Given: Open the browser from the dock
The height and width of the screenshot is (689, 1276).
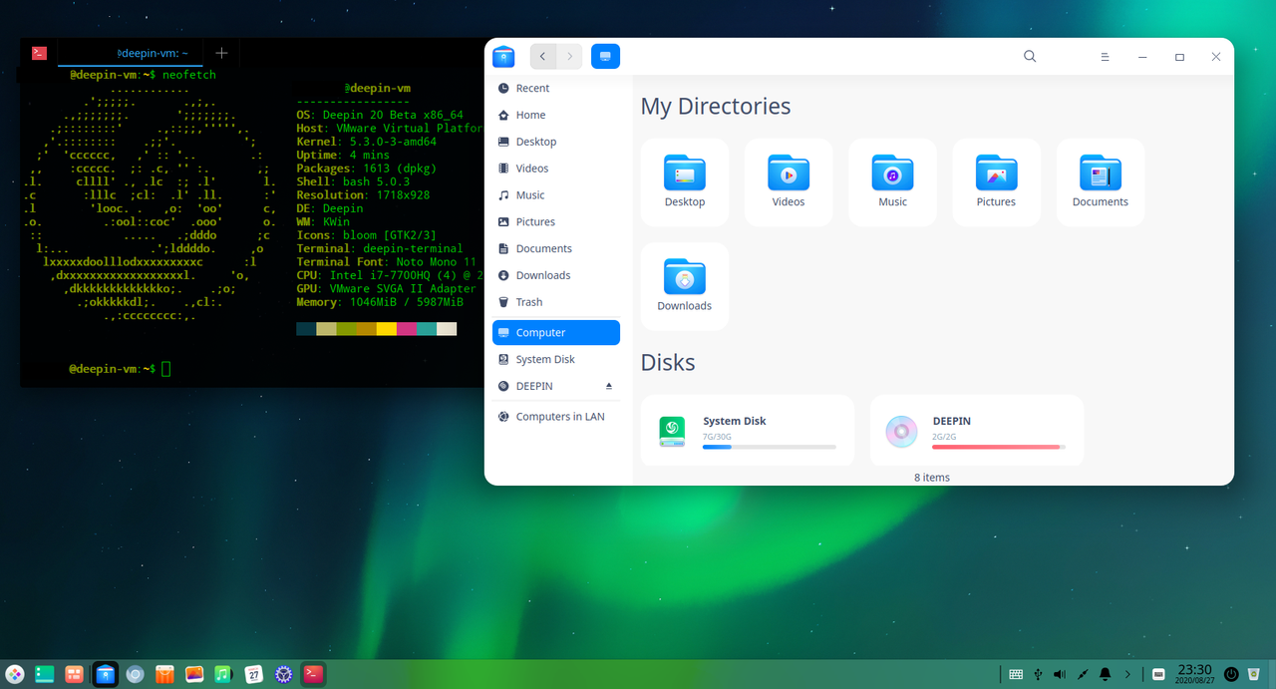Looking at the screenshot, I should [135, 674].
